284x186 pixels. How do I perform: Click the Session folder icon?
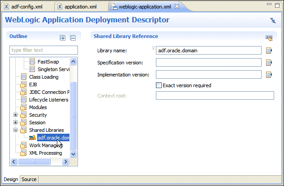pos(23,123)
